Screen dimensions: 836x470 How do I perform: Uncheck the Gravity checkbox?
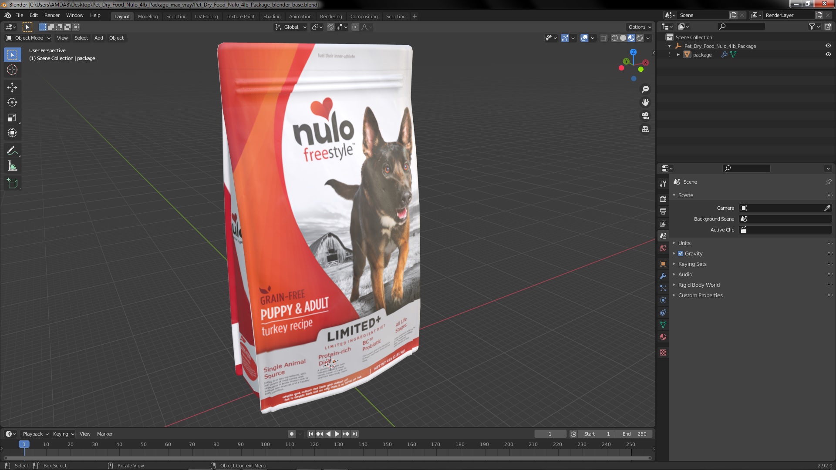click(681, 253)
